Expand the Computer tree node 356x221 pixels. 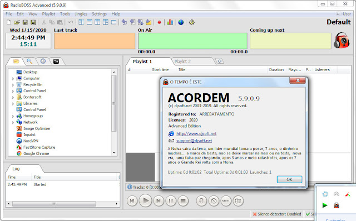(13, 79)
